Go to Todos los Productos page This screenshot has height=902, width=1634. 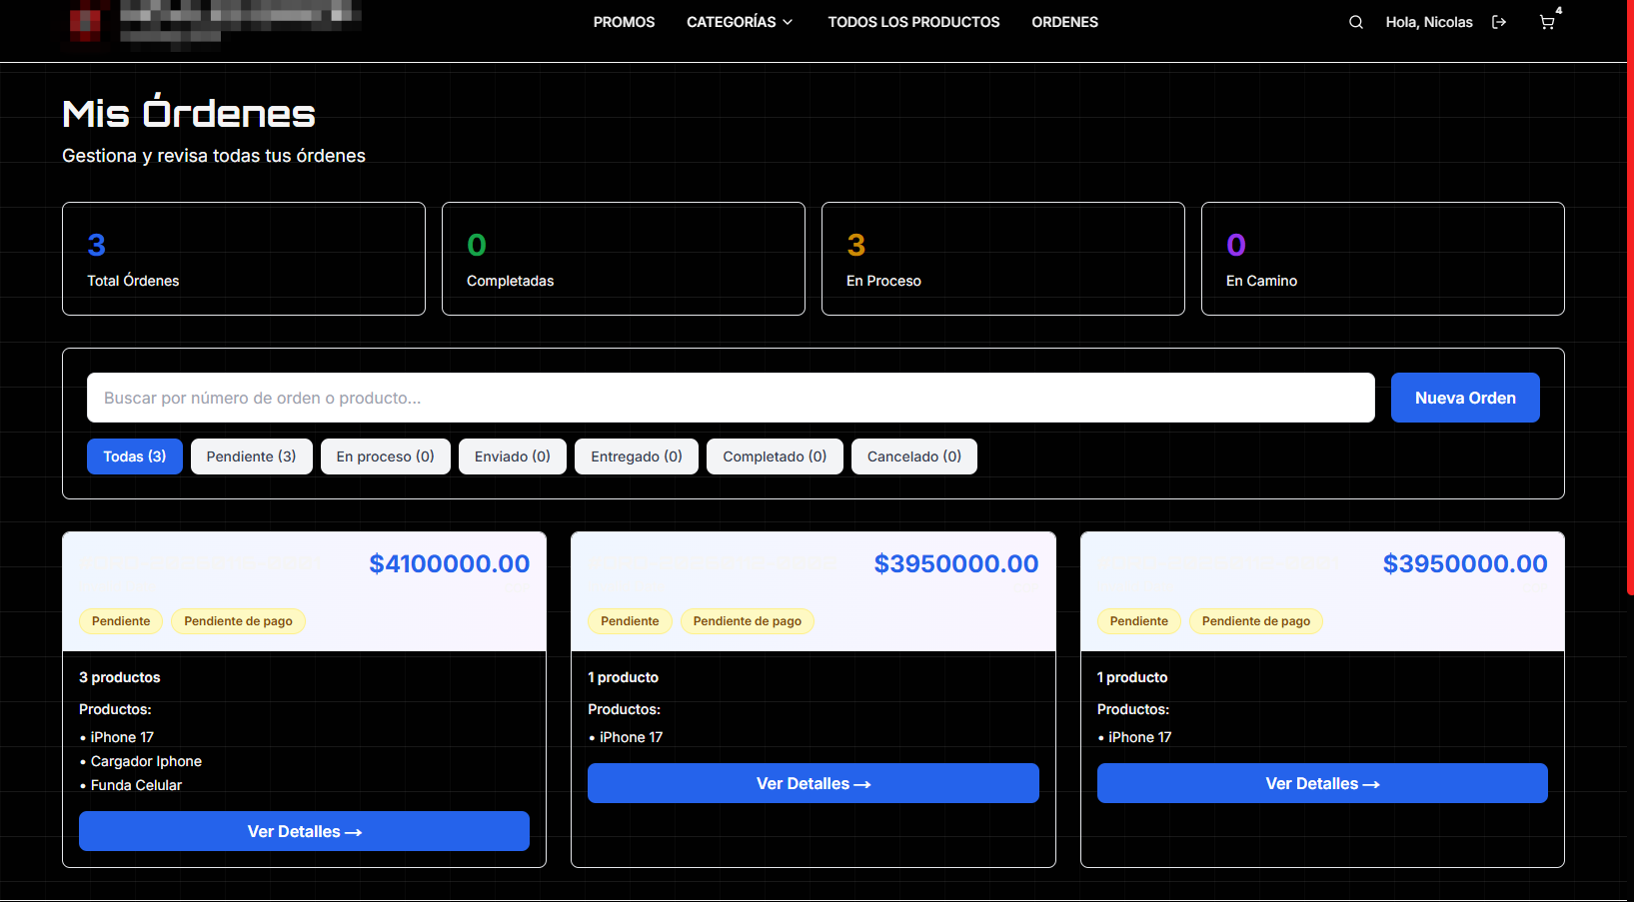pos(913,22)
